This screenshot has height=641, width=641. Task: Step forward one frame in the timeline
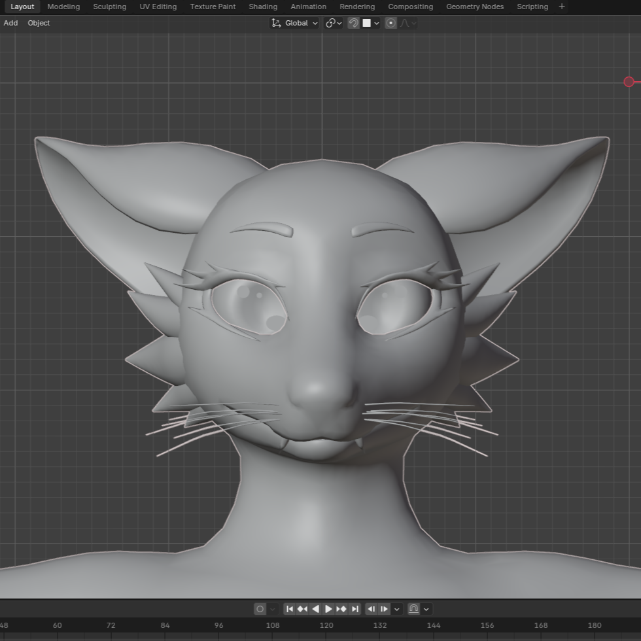pyautogui.click(x=385, y=609)
